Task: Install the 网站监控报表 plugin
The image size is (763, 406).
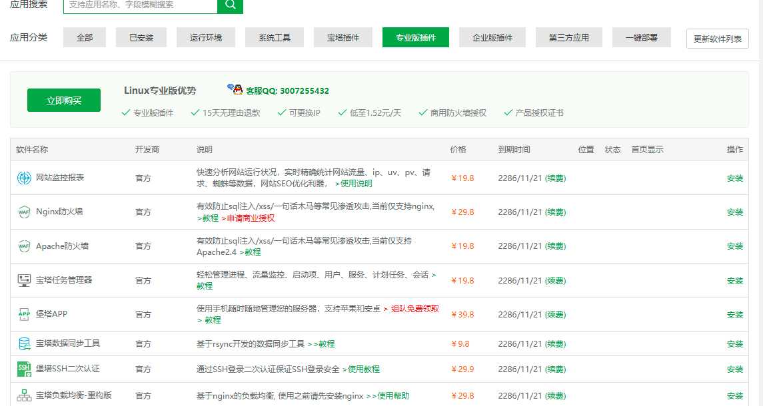Action: coord(734,178)
